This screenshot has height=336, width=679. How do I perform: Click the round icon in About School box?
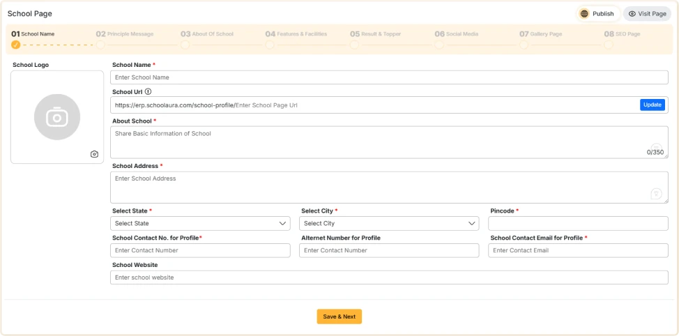pyautogui.click(x=655, y=148)
